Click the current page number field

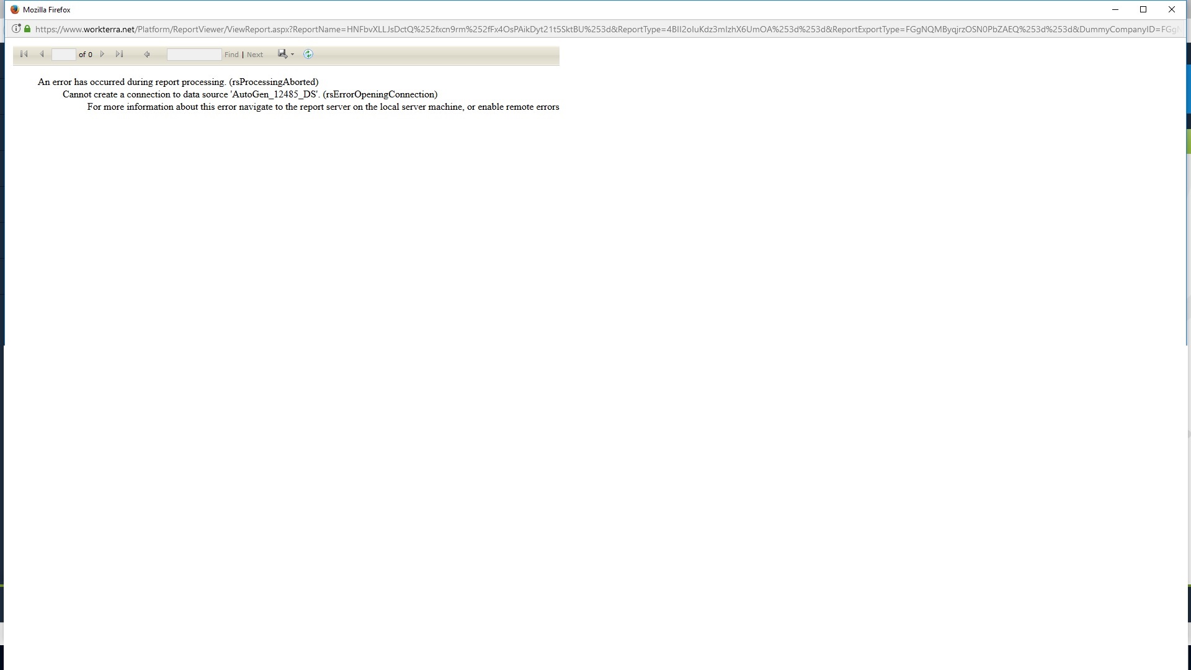point(63,55)
